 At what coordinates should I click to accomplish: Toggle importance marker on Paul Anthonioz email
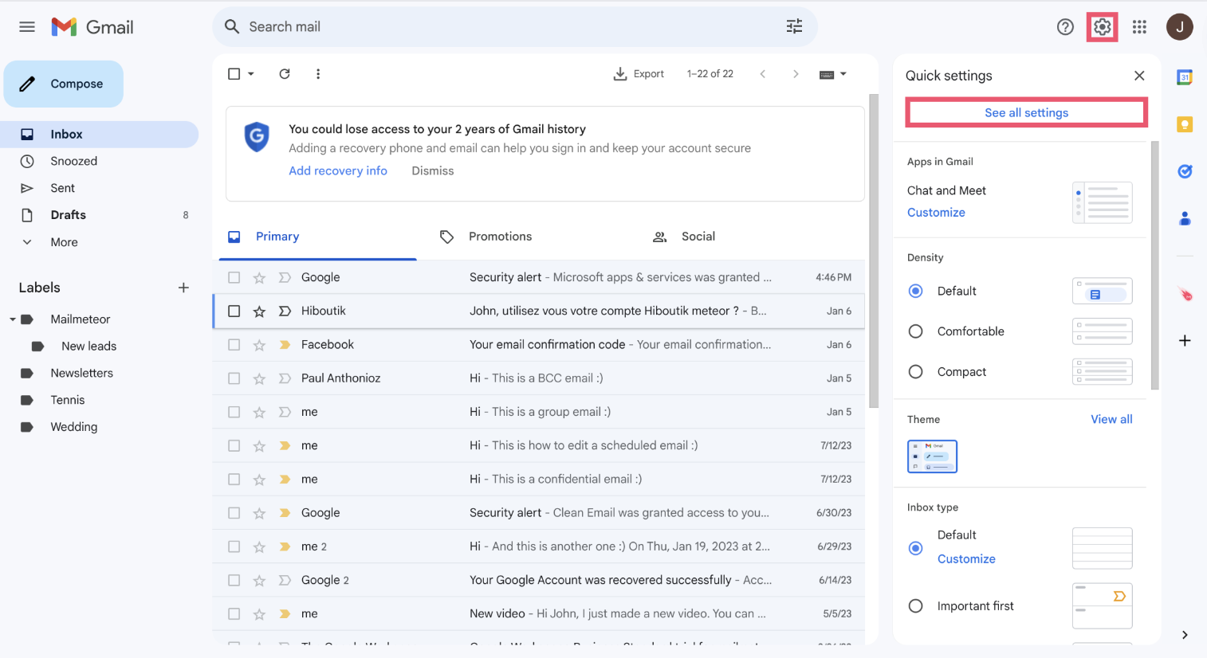[x=285, y=378]
